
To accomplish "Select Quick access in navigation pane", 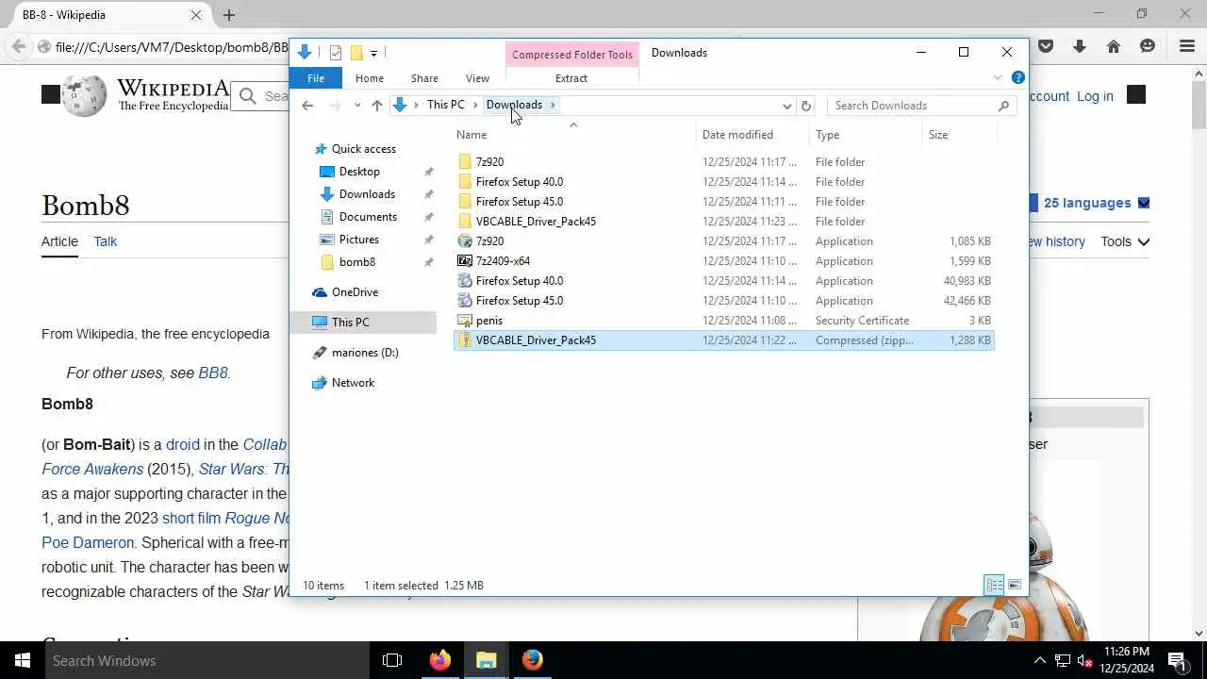I will 364,149.
